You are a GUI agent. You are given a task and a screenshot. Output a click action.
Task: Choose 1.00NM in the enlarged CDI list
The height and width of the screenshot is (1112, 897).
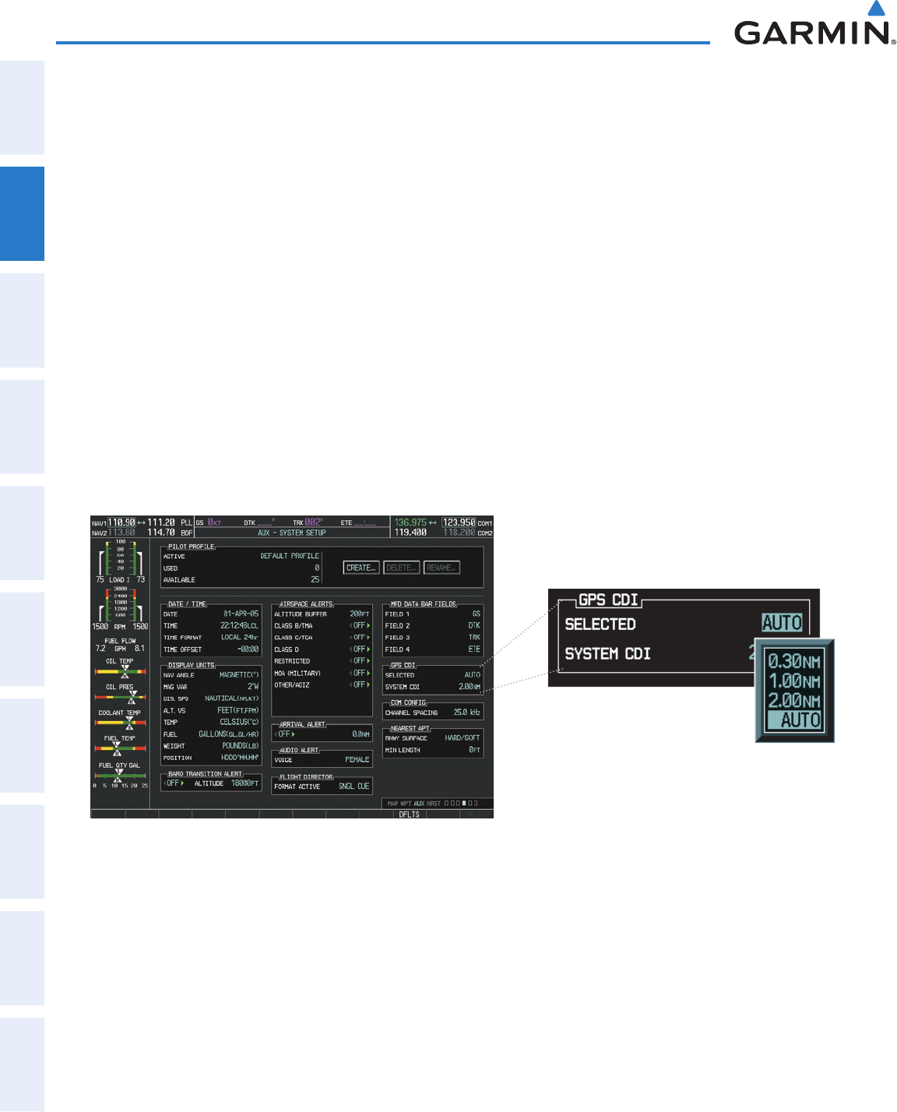tap(793, 681)
